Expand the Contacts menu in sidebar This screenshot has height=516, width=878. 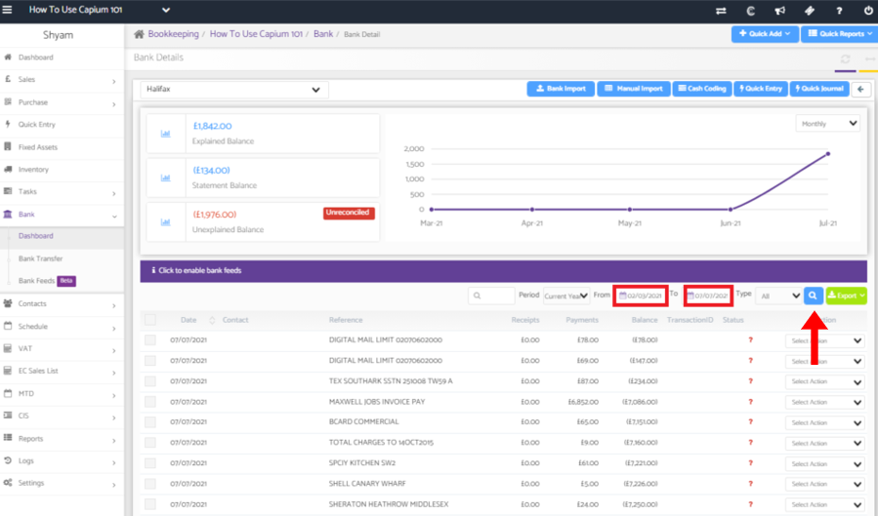click(62, 304)
